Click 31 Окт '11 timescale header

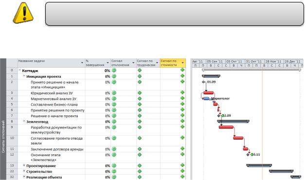click(254, 61)
